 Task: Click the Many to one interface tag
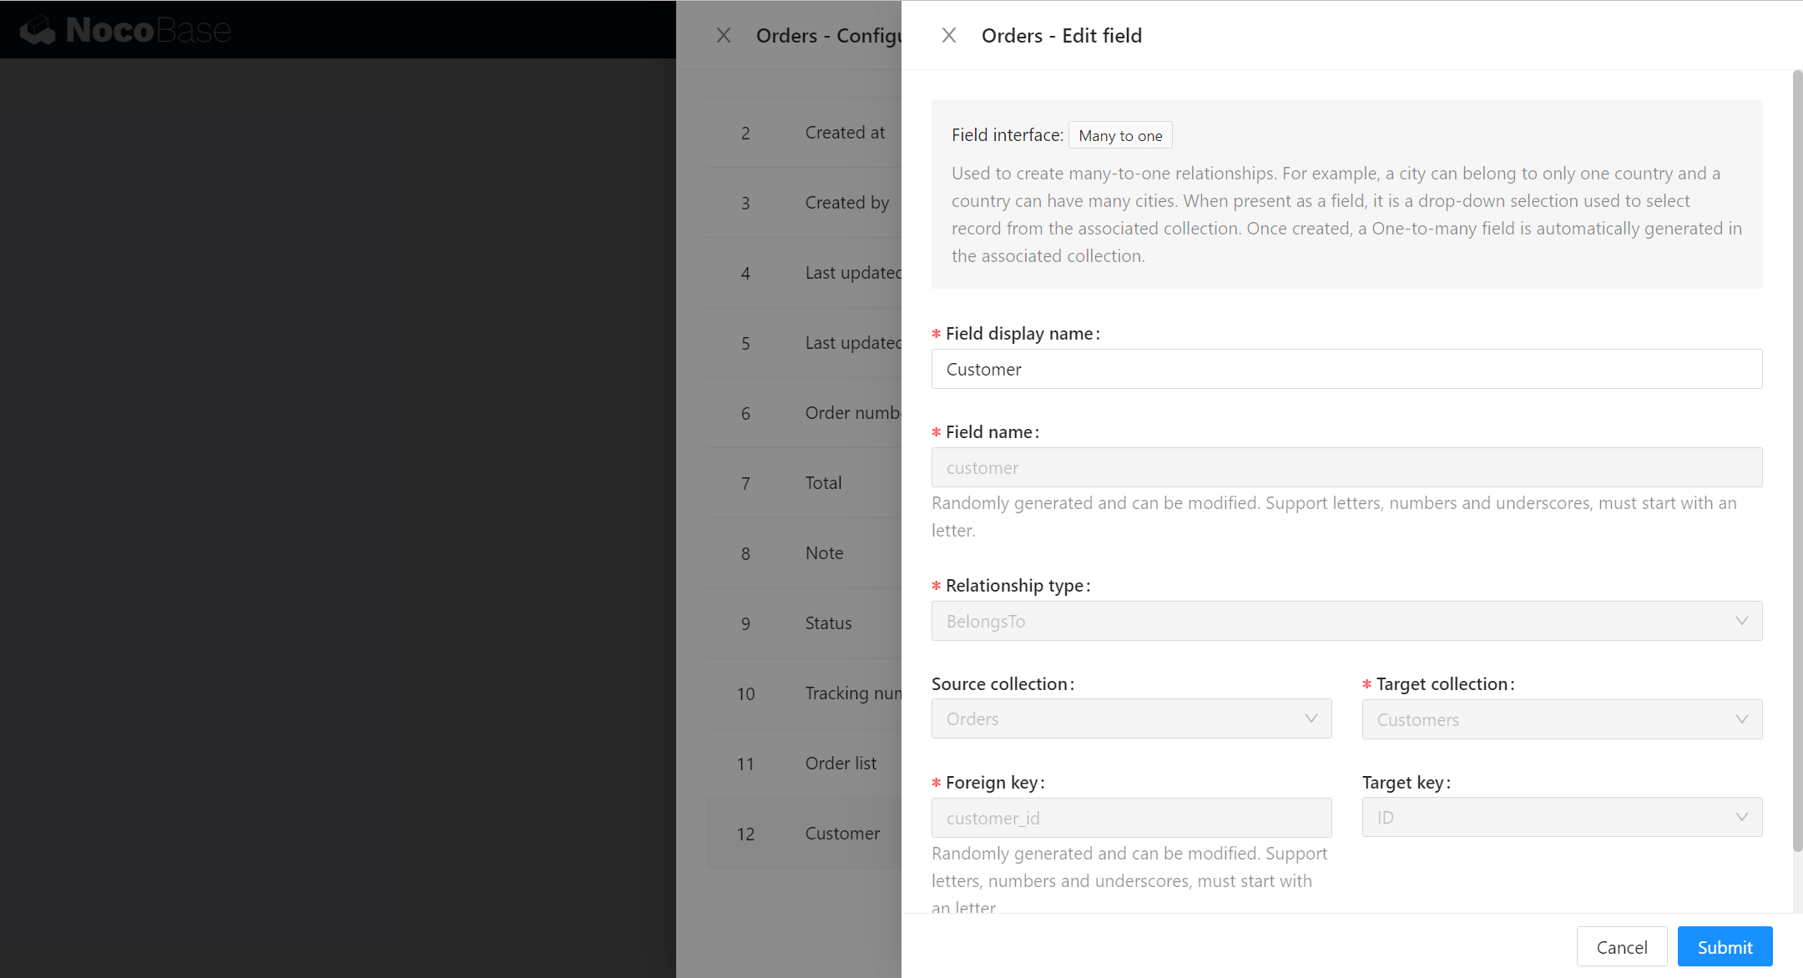click(1120, 135)
